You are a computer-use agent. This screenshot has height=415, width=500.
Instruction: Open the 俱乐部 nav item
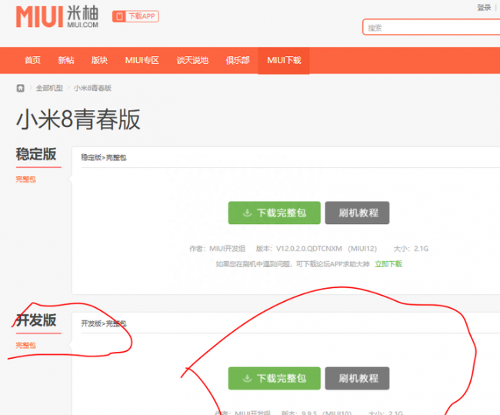[x=238, y=60]
